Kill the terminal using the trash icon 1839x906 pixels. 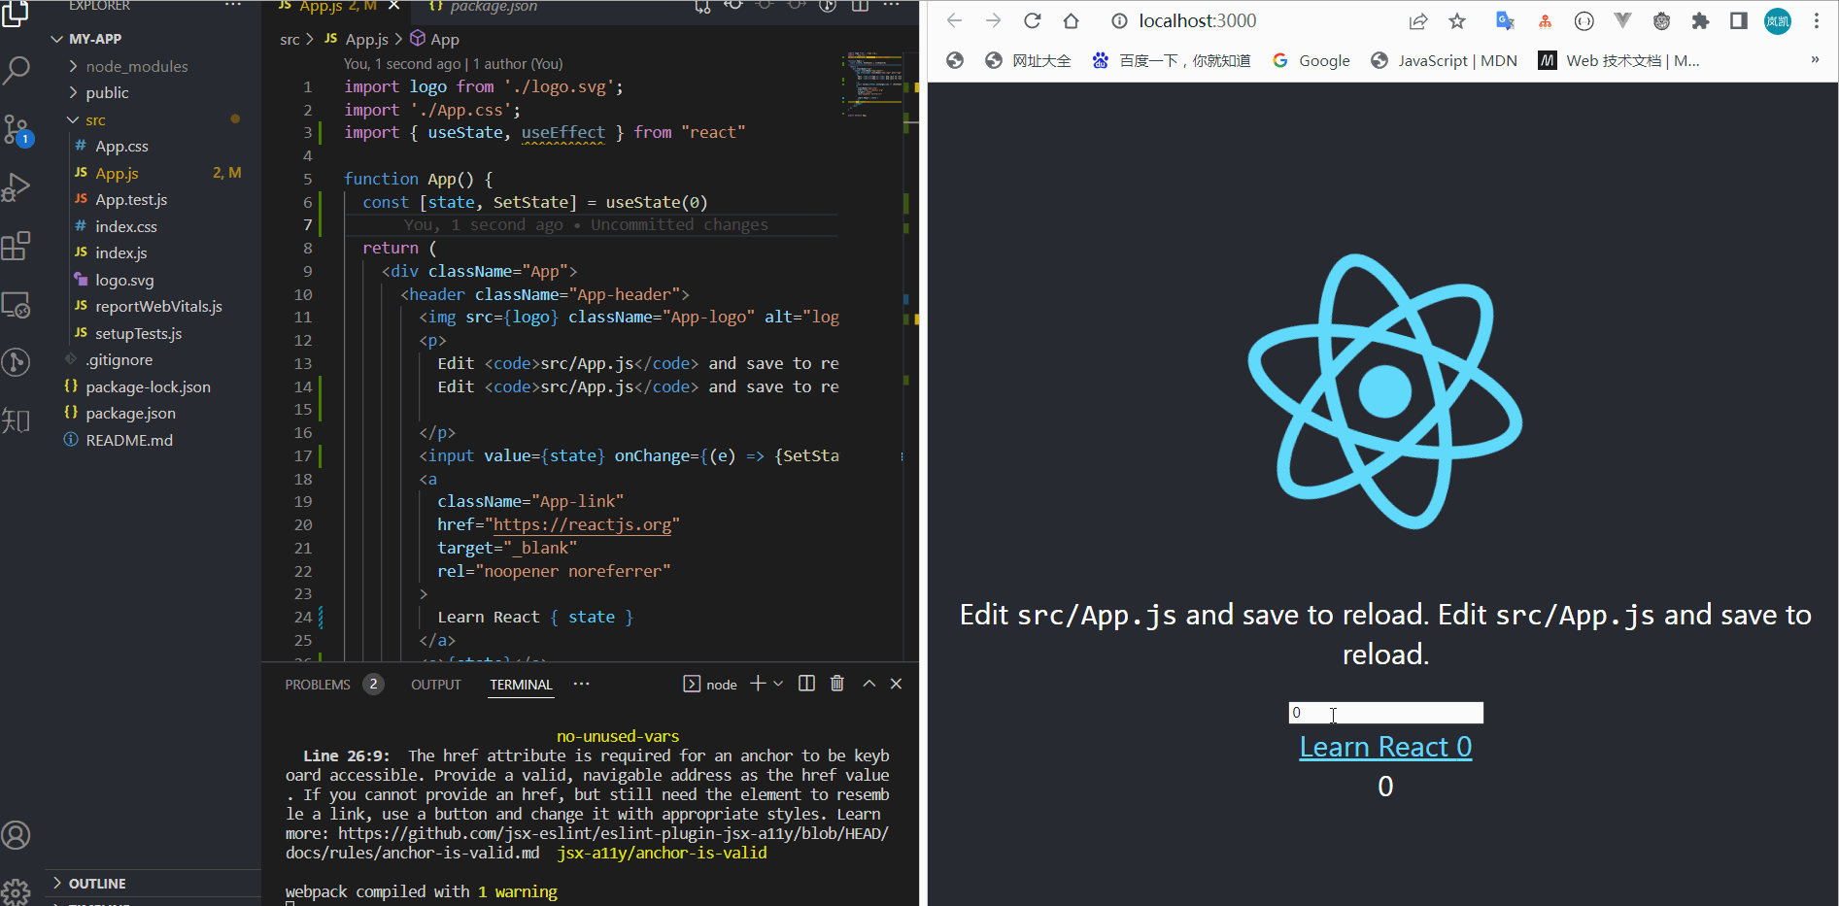(836, 683)
